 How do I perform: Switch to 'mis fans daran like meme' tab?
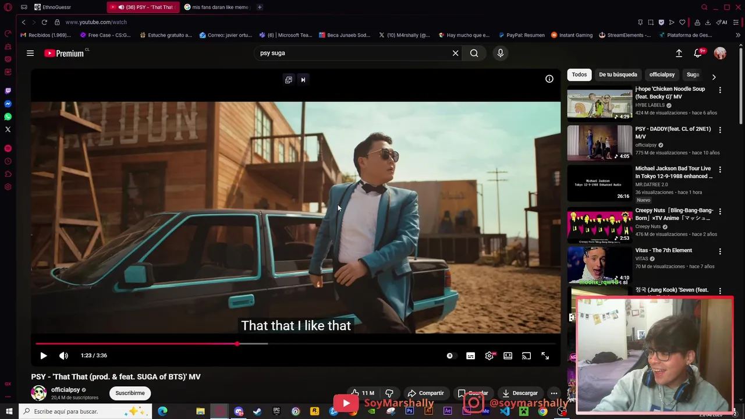tap(217, 7)
